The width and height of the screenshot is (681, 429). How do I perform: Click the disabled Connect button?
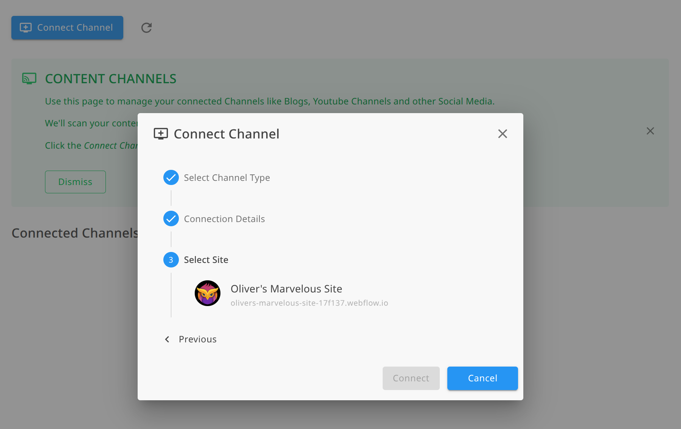(411, 378)
